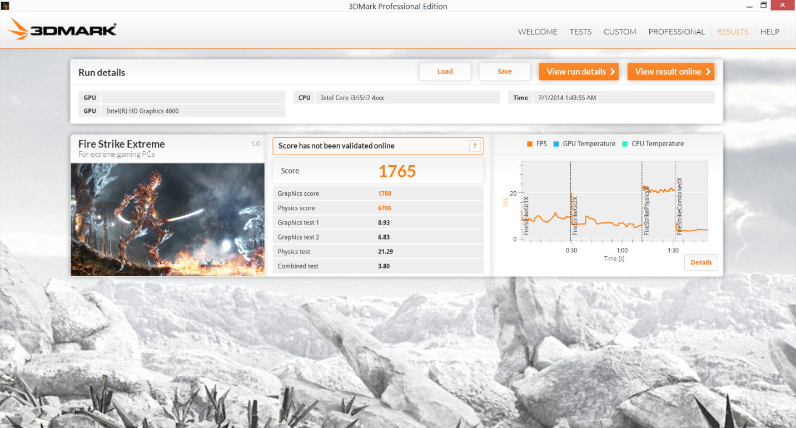This screenshot has width=796, height=428.
Task: Click the Save button
Action: (505, 71)
